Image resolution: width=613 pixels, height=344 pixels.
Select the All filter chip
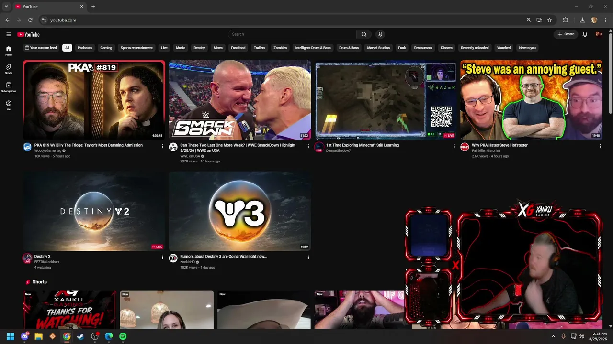[67, 48]
